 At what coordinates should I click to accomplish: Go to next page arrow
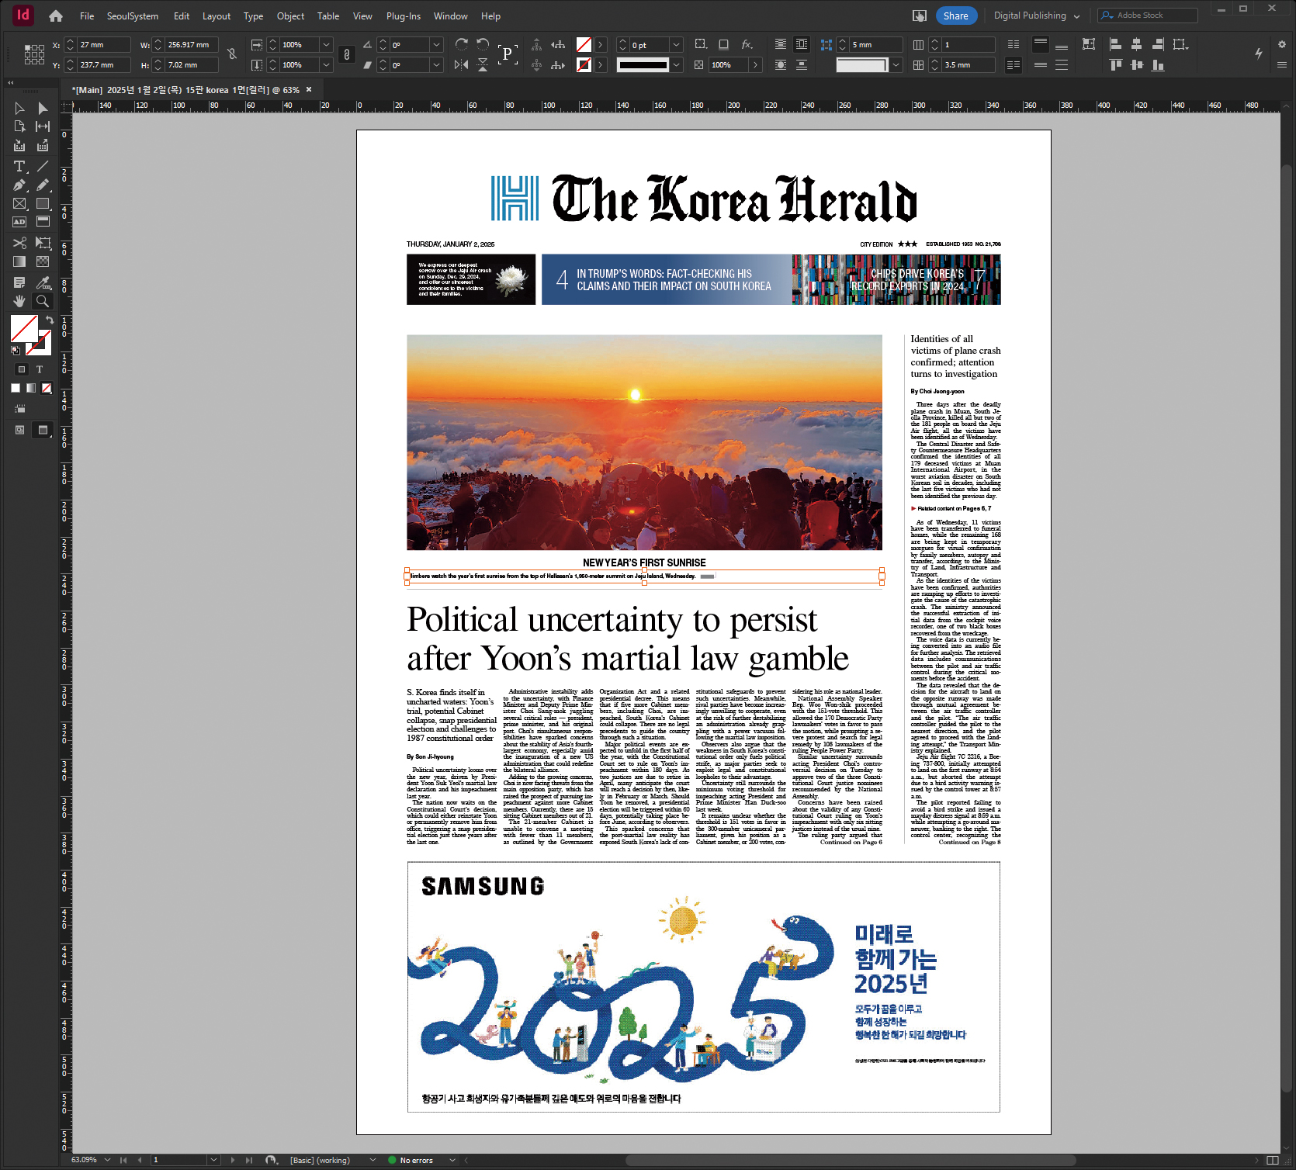pyautogui.click(x=232, y=1160)
